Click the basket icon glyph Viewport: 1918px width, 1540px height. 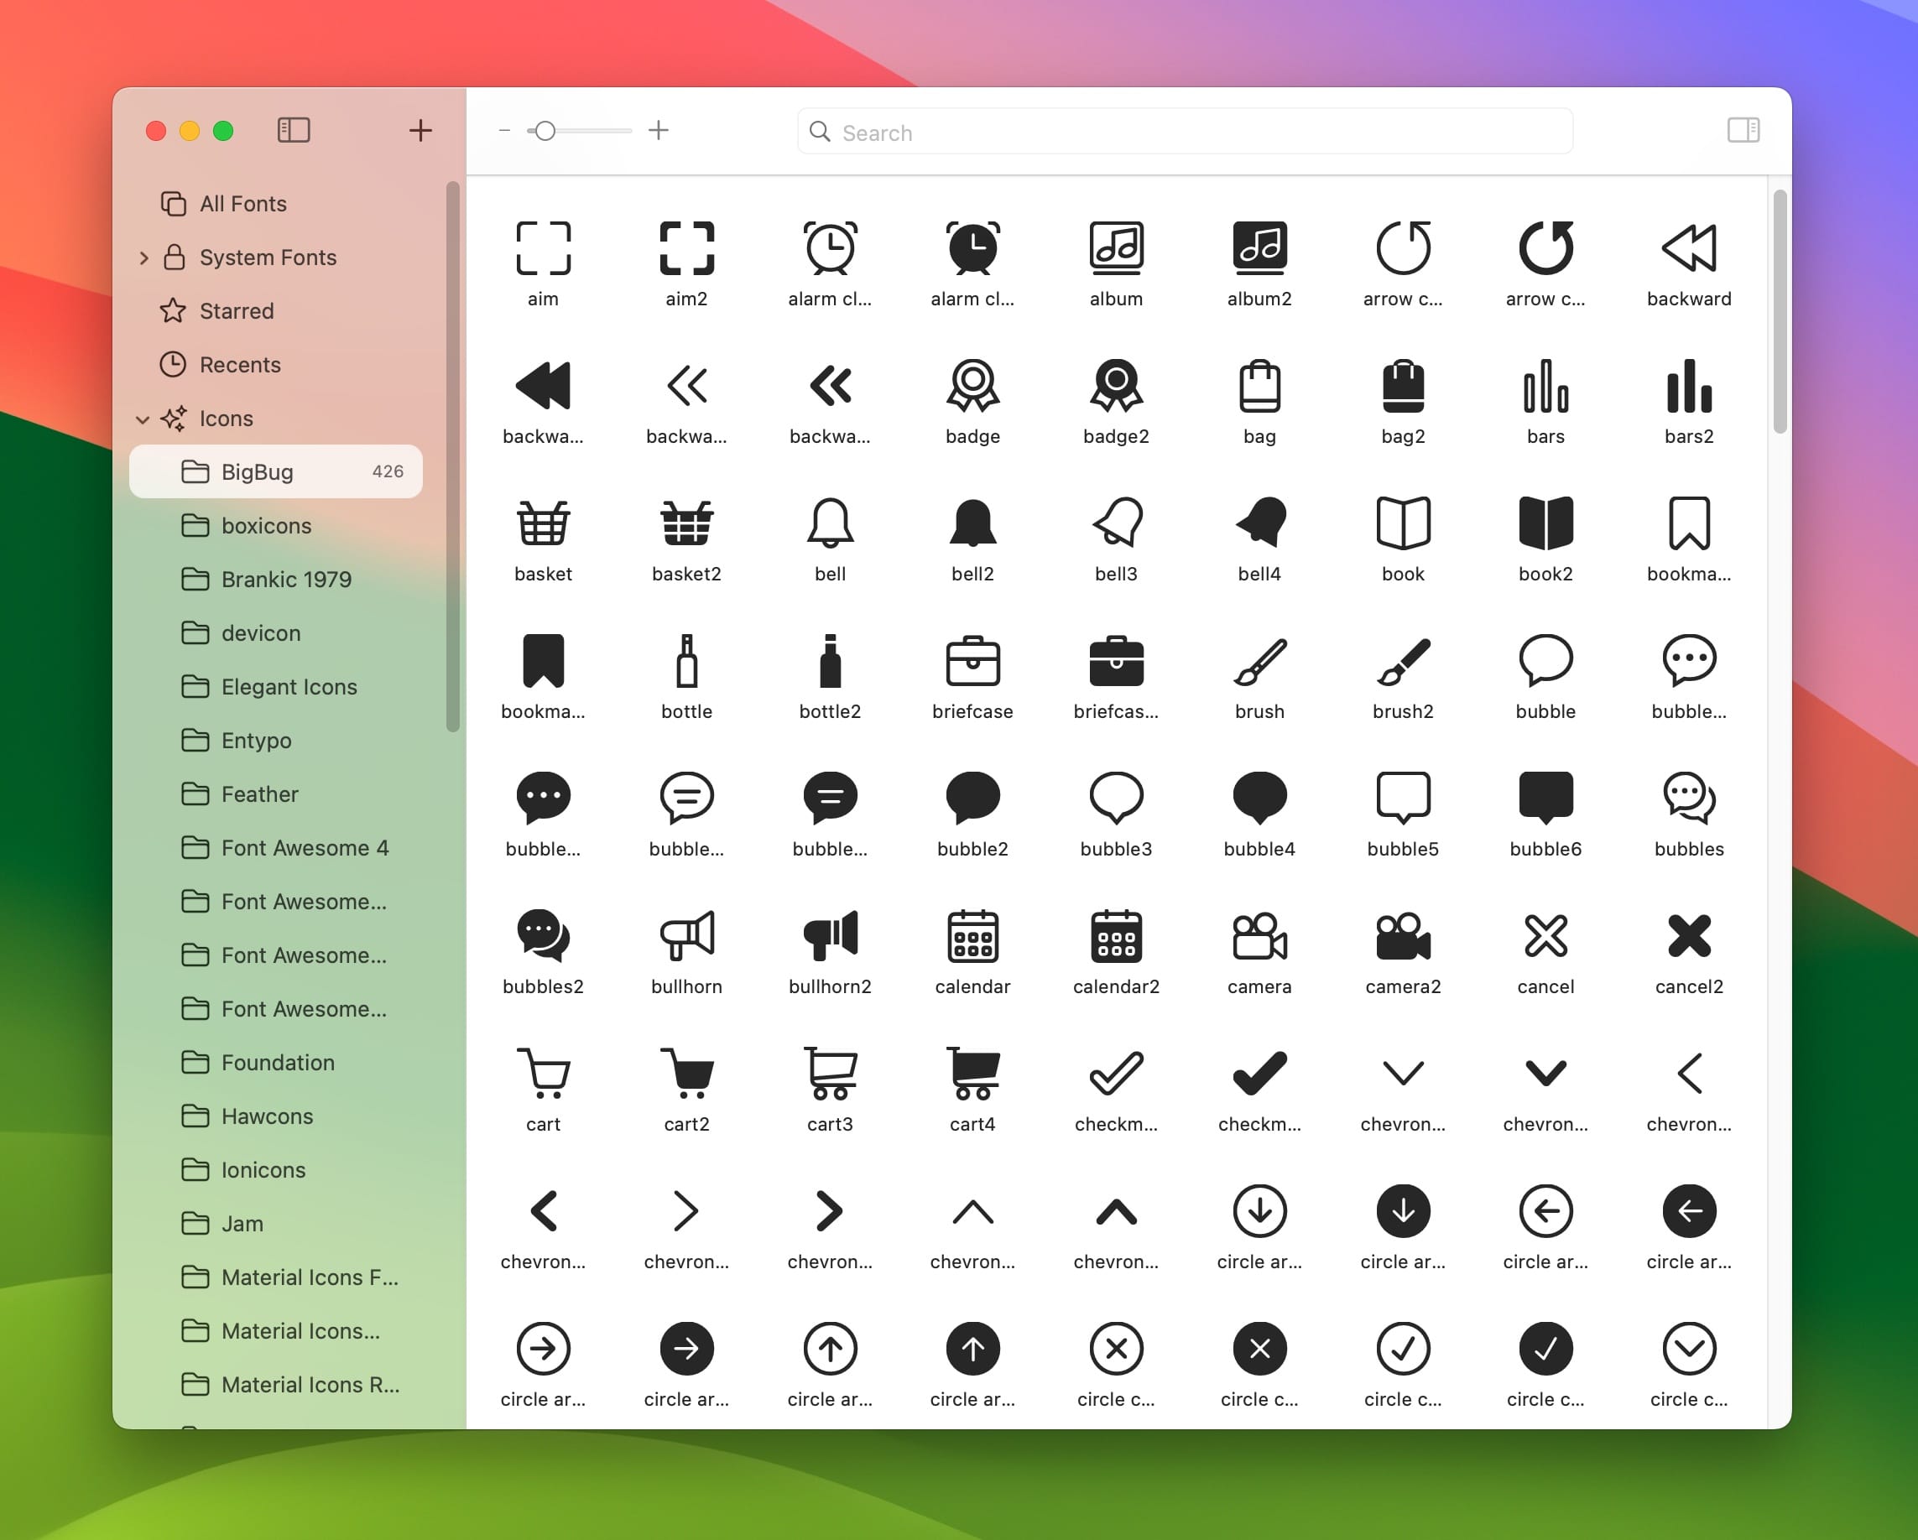click(543, 523)
